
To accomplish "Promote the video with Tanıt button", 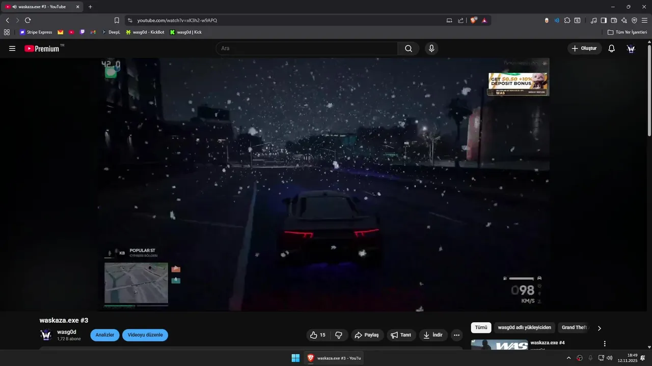I will [x=401, y=335].
